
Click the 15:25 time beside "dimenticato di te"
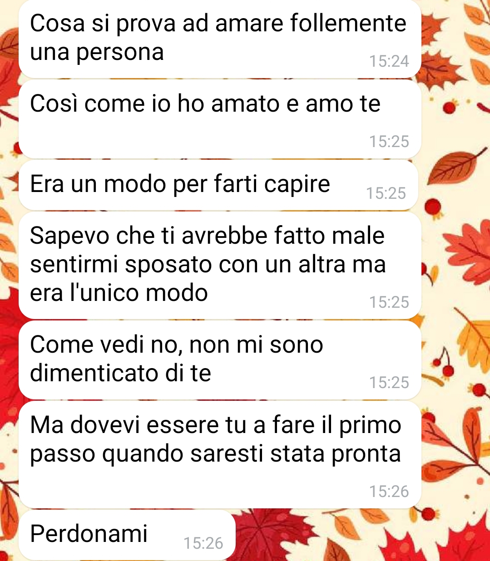tap(389, 383)
